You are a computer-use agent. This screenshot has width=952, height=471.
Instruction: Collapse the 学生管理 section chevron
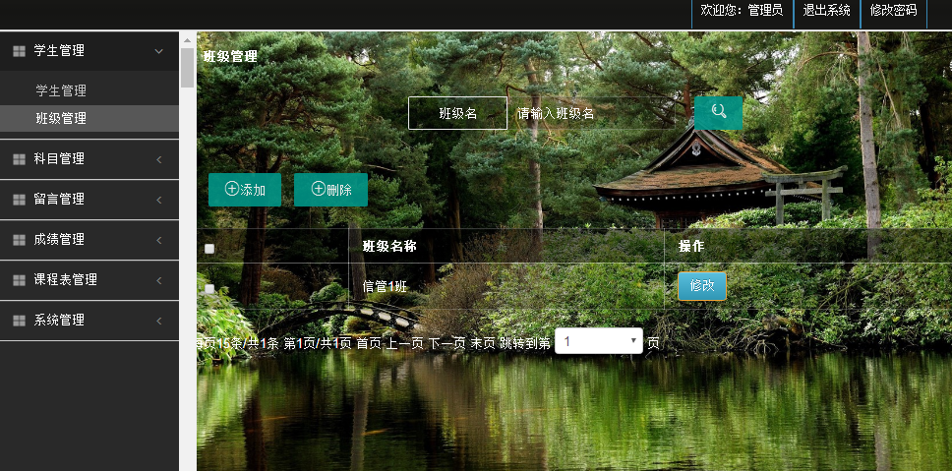158,51
